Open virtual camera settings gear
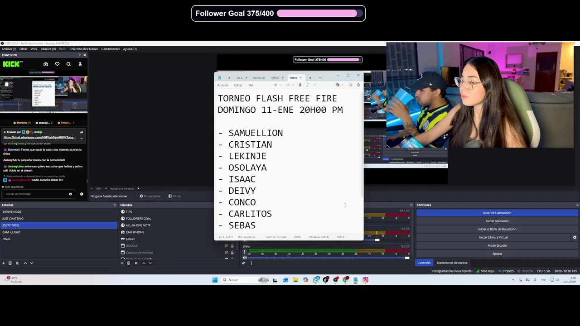580x326 pixels. [x=575, y=237]
